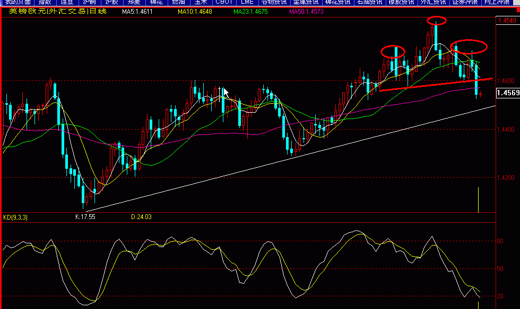520x309 pixels.
Task: Click the D:24.03 value label
Action: (141, 217)
